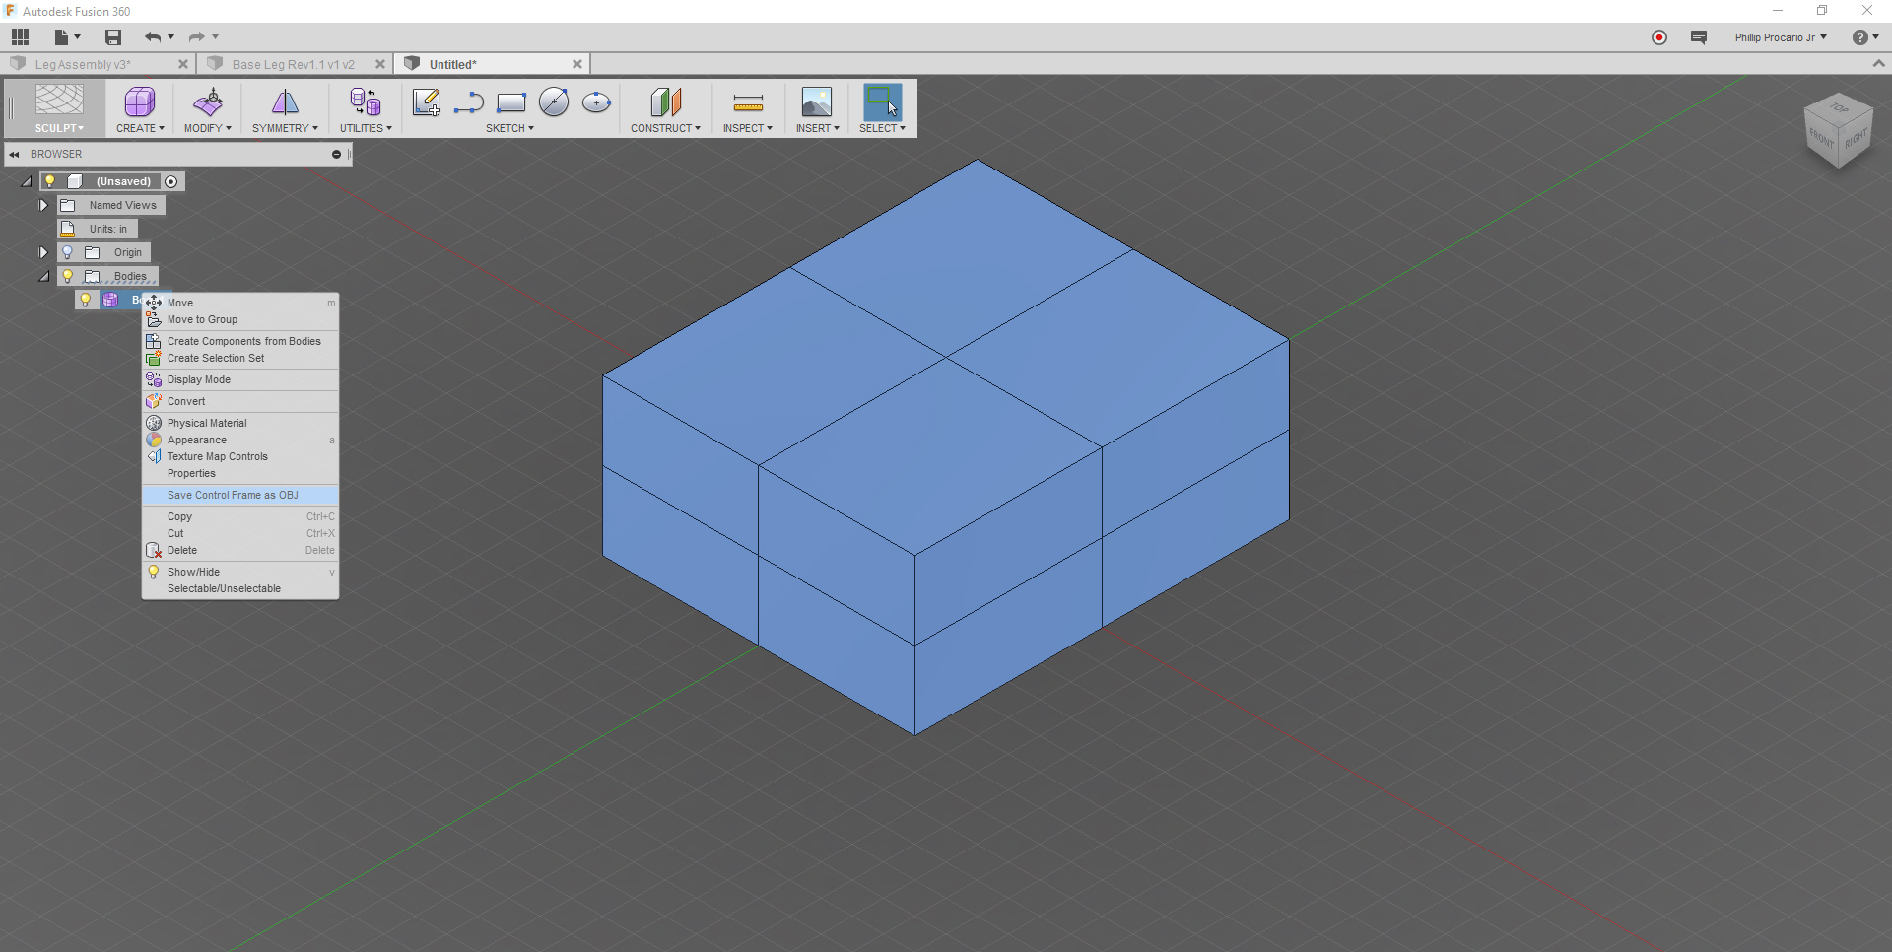
Task: Open the Insert image tool
Action: [x=816, y=102]
